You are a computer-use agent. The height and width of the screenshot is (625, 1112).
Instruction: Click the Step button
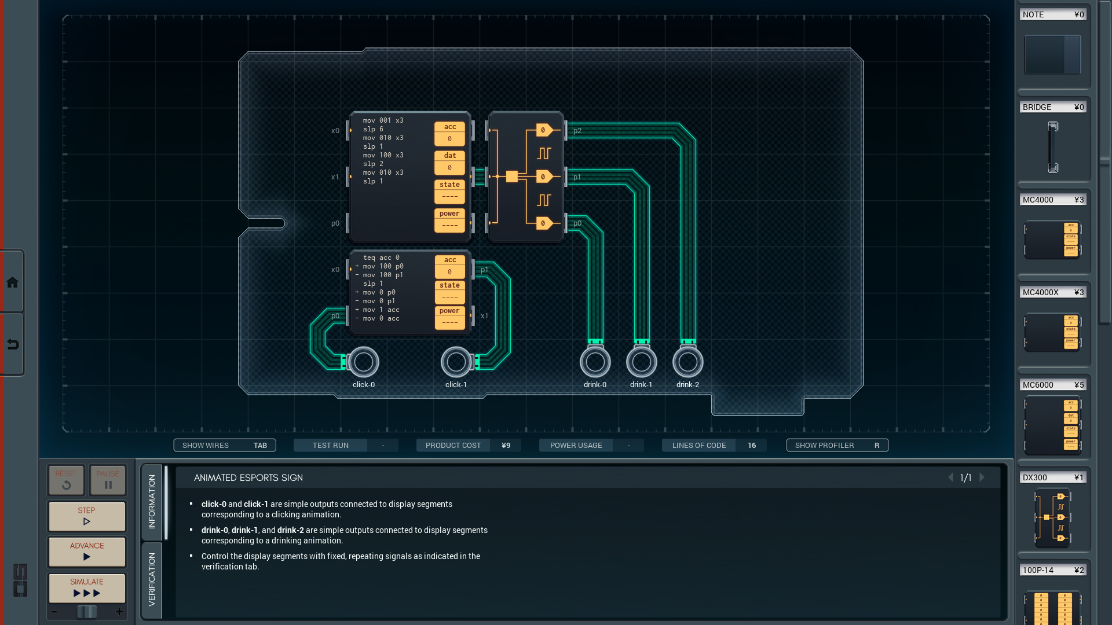[x=87, y=516]
